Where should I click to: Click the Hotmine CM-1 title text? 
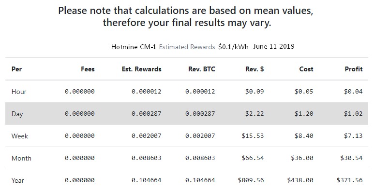134,47
